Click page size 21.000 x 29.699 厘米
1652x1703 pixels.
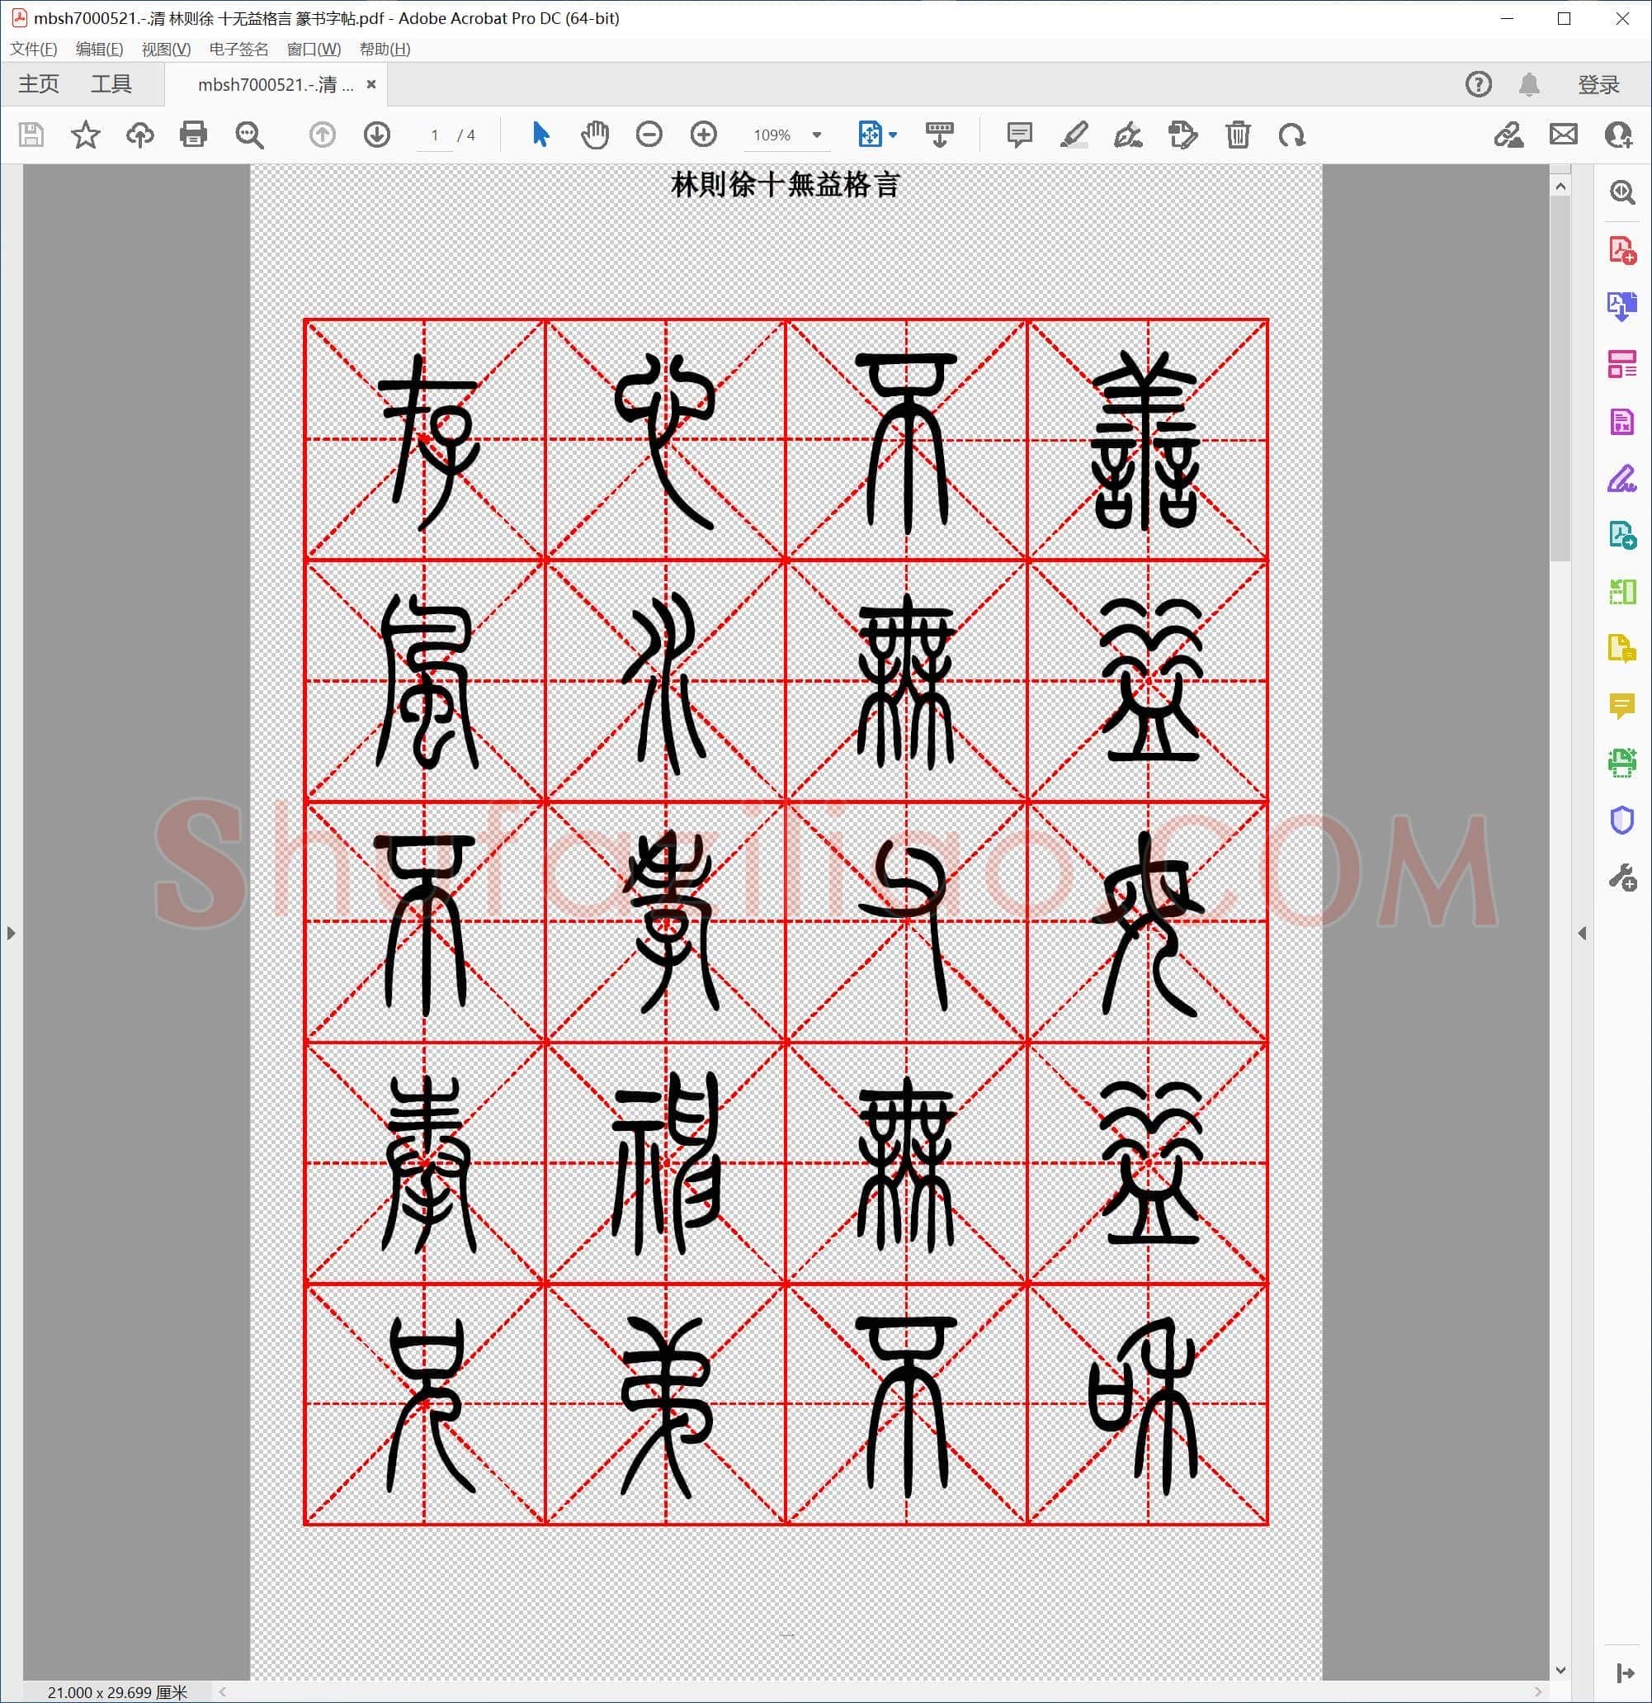117,1691
